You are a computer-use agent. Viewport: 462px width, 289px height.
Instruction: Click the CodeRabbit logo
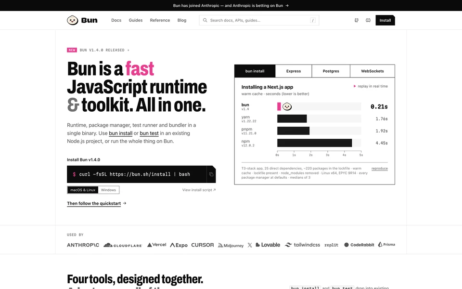pos(359,245)
